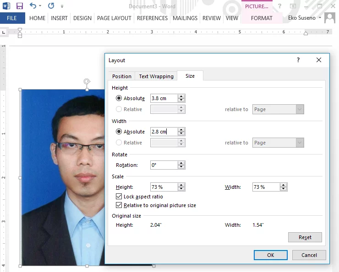
Task: Select Relative radio button under Width
Action: point(119,143)
